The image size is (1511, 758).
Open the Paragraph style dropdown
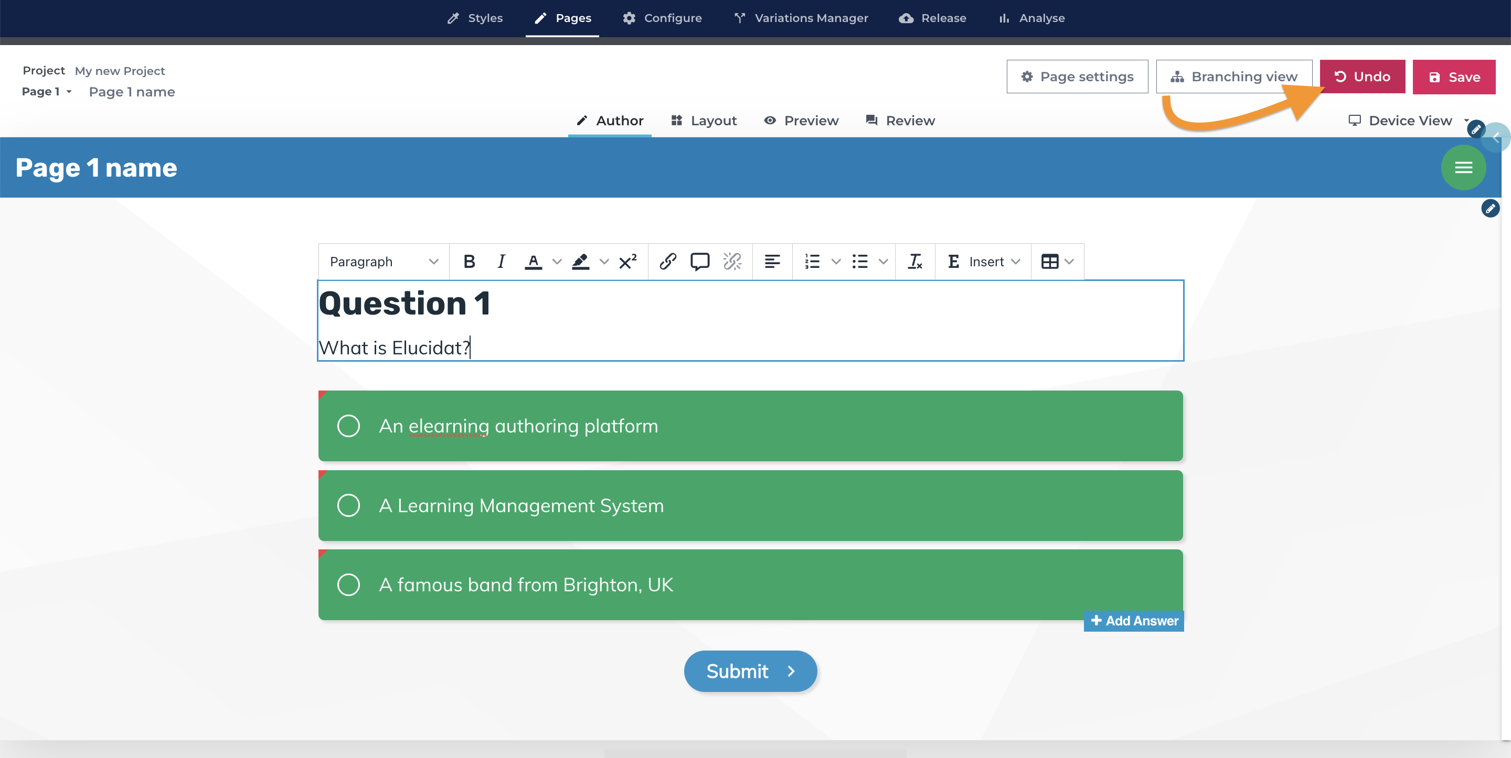coord(384,262)
